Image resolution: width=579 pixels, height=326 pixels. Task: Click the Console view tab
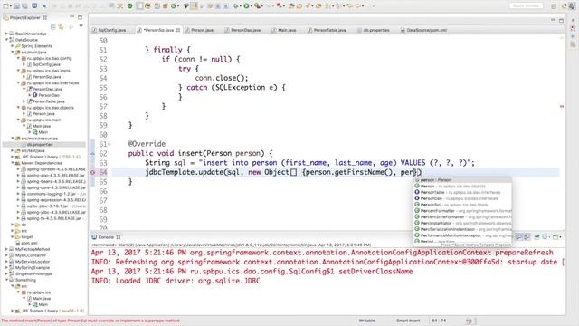pyautogui.click(x=106, y=237)
